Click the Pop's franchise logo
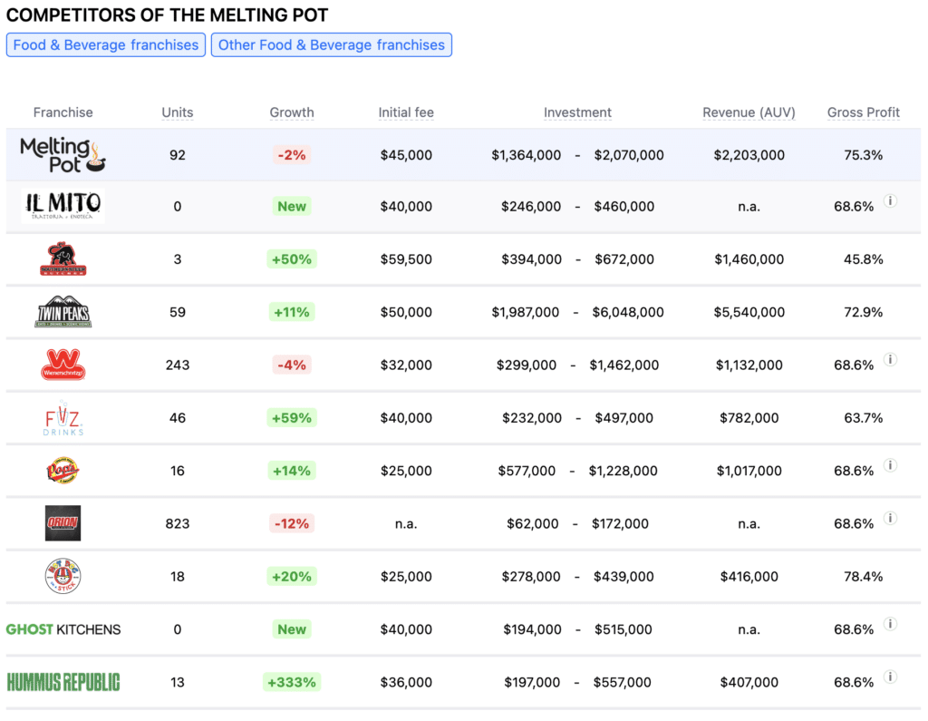 pos(63,471)
